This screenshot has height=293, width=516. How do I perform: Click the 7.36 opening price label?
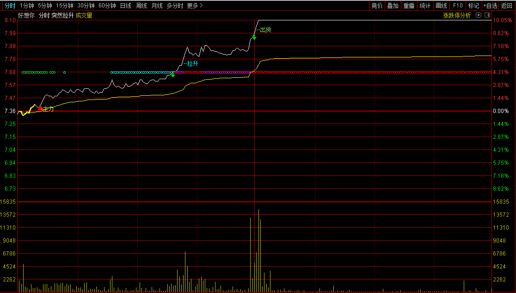point(10,111)
